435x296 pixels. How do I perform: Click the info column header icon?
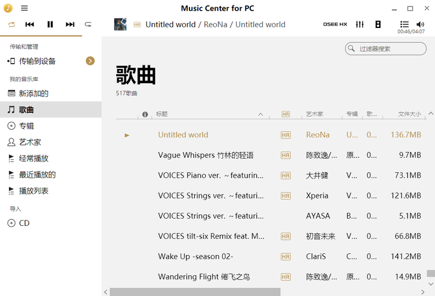[x=145, y=114]
